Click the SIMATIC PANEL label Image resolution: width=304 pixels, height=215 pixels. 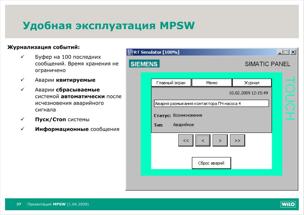tap(267, 64)
